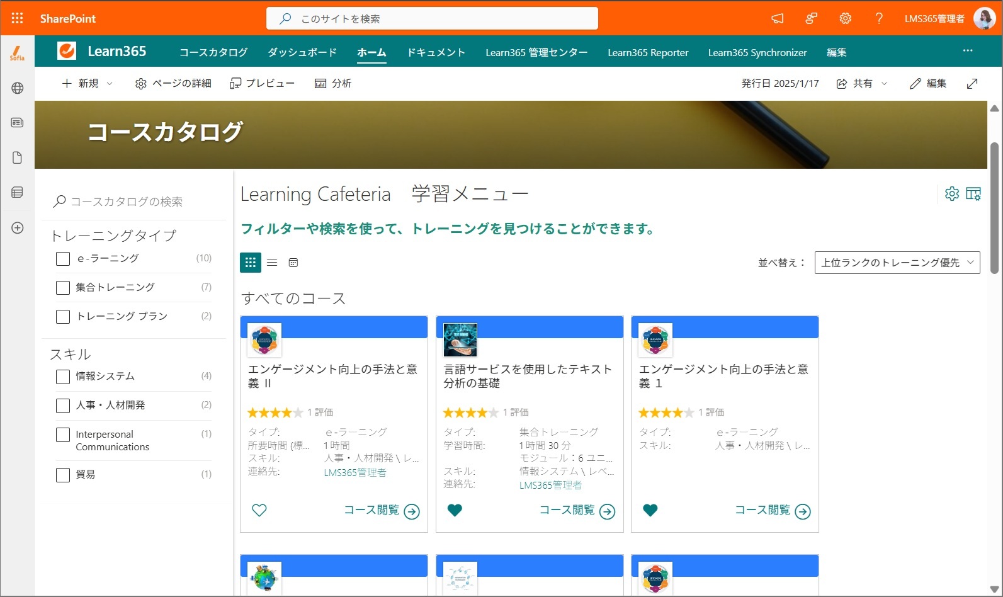Favorite the エンゲージメント向上の手法と意義 II course heart
Image resolution: width=1003 pixels, height=597 pixels.
coord(259,510)
